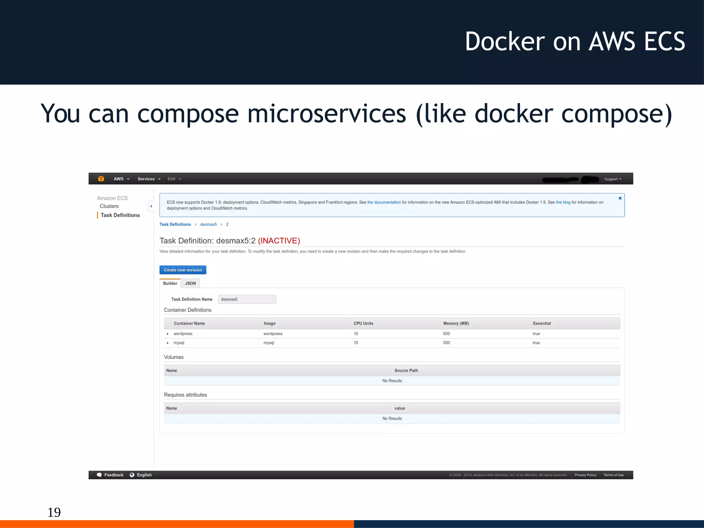Select Task Definitions in the sidebar
The width and height of the screenshot is (704, 528).
coord(120,215)
